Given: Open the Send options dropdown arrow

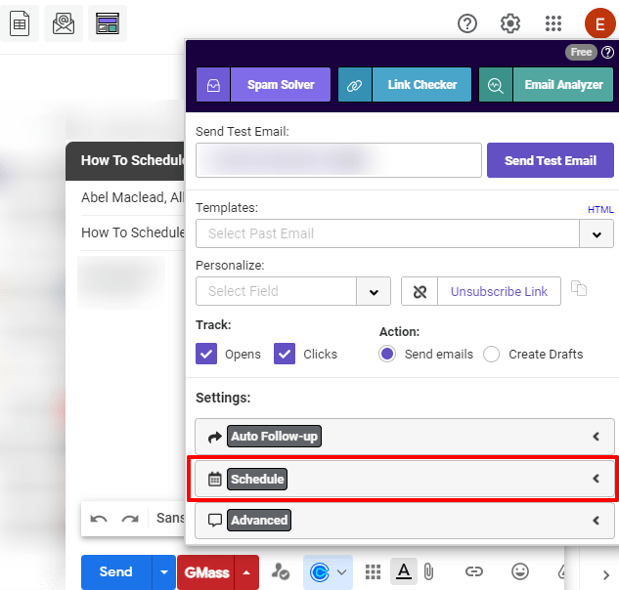Looking at the screenshot, I should pos(164,572).
